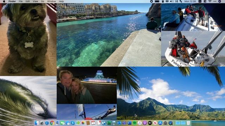Click the Panacea sailboat crew photo

pyautogui.click(x=193, y=49)
